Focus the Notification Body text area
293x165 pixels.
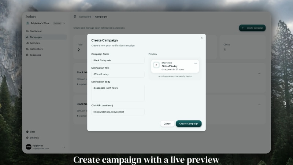[x=118, y=93]
